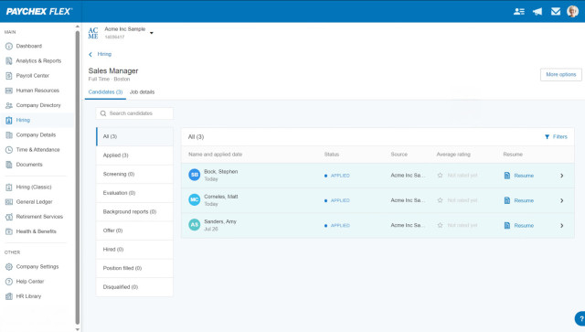The height and width of the screenshot is (332, 585).
Task: Select the Screening (0) stage filter
Action: tap(134, 175)
